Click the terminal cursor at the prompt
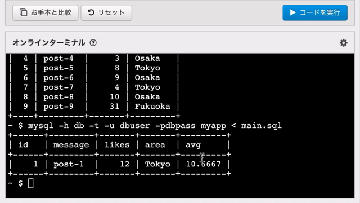 31,183
